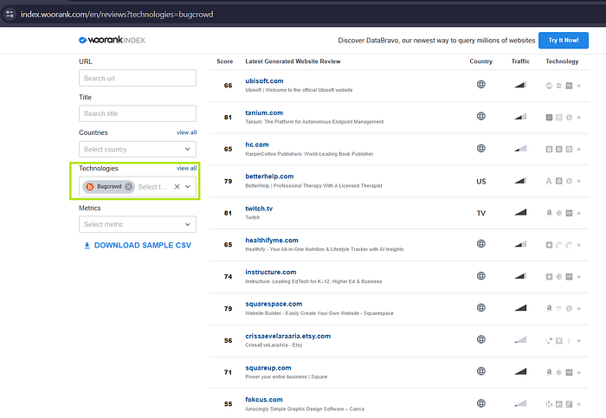Click the TV country code for twitch.tv
This screenshot has width=606, height=418.
[x=480, y=213]
